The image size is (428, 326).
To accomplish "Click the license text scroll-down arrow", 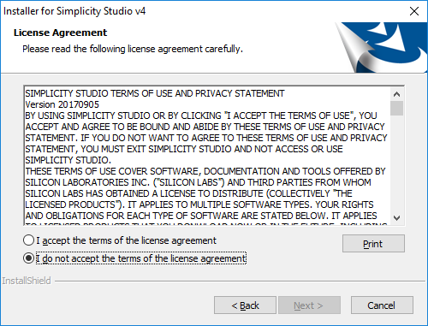I will (396, 218).
